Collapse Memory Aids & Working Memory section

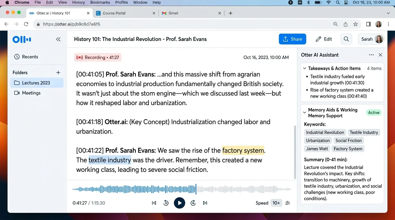[x=305, y=113]
